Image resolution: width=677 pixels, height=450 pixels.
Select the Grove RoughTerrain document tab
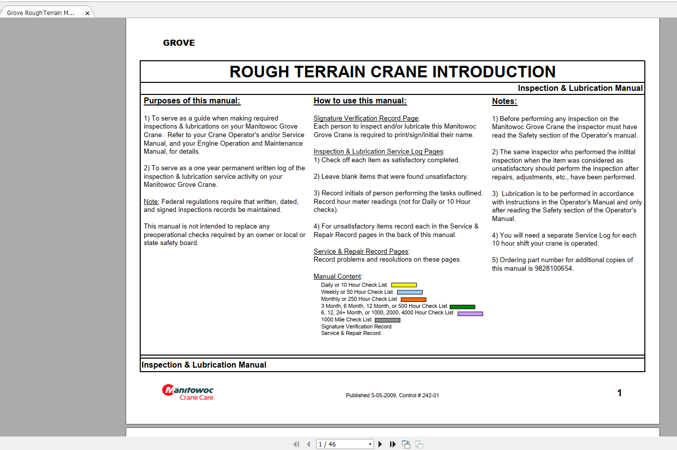[41, 13]
